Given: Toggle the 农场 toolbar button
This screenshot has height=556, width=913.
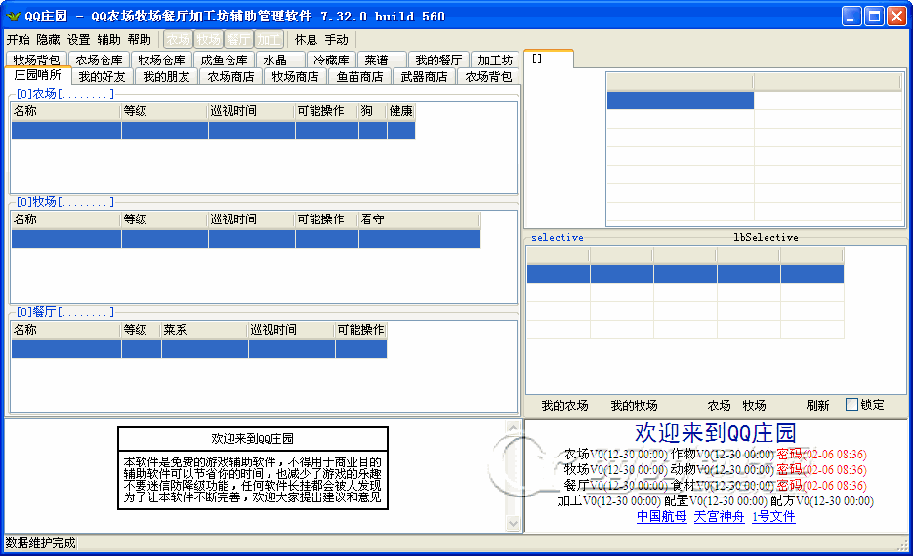Looking at the screenshot, I should 178,40.
